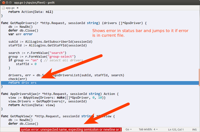Click the 'func AppDriversAjax' declaration line
Viewport: 200px width, 132px height.
[x=60, y=94]
